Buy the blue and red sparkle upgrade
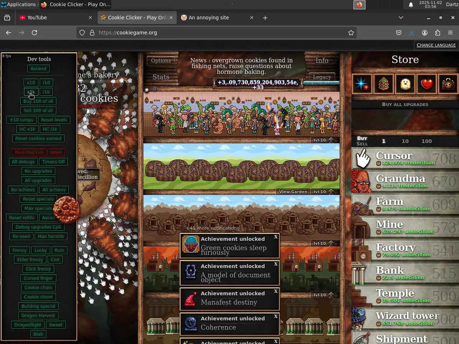This screenshot has height=344, width=459. 362,84
